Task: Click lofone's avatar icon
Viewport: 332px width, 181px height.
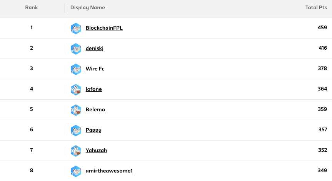Action: 76,89
